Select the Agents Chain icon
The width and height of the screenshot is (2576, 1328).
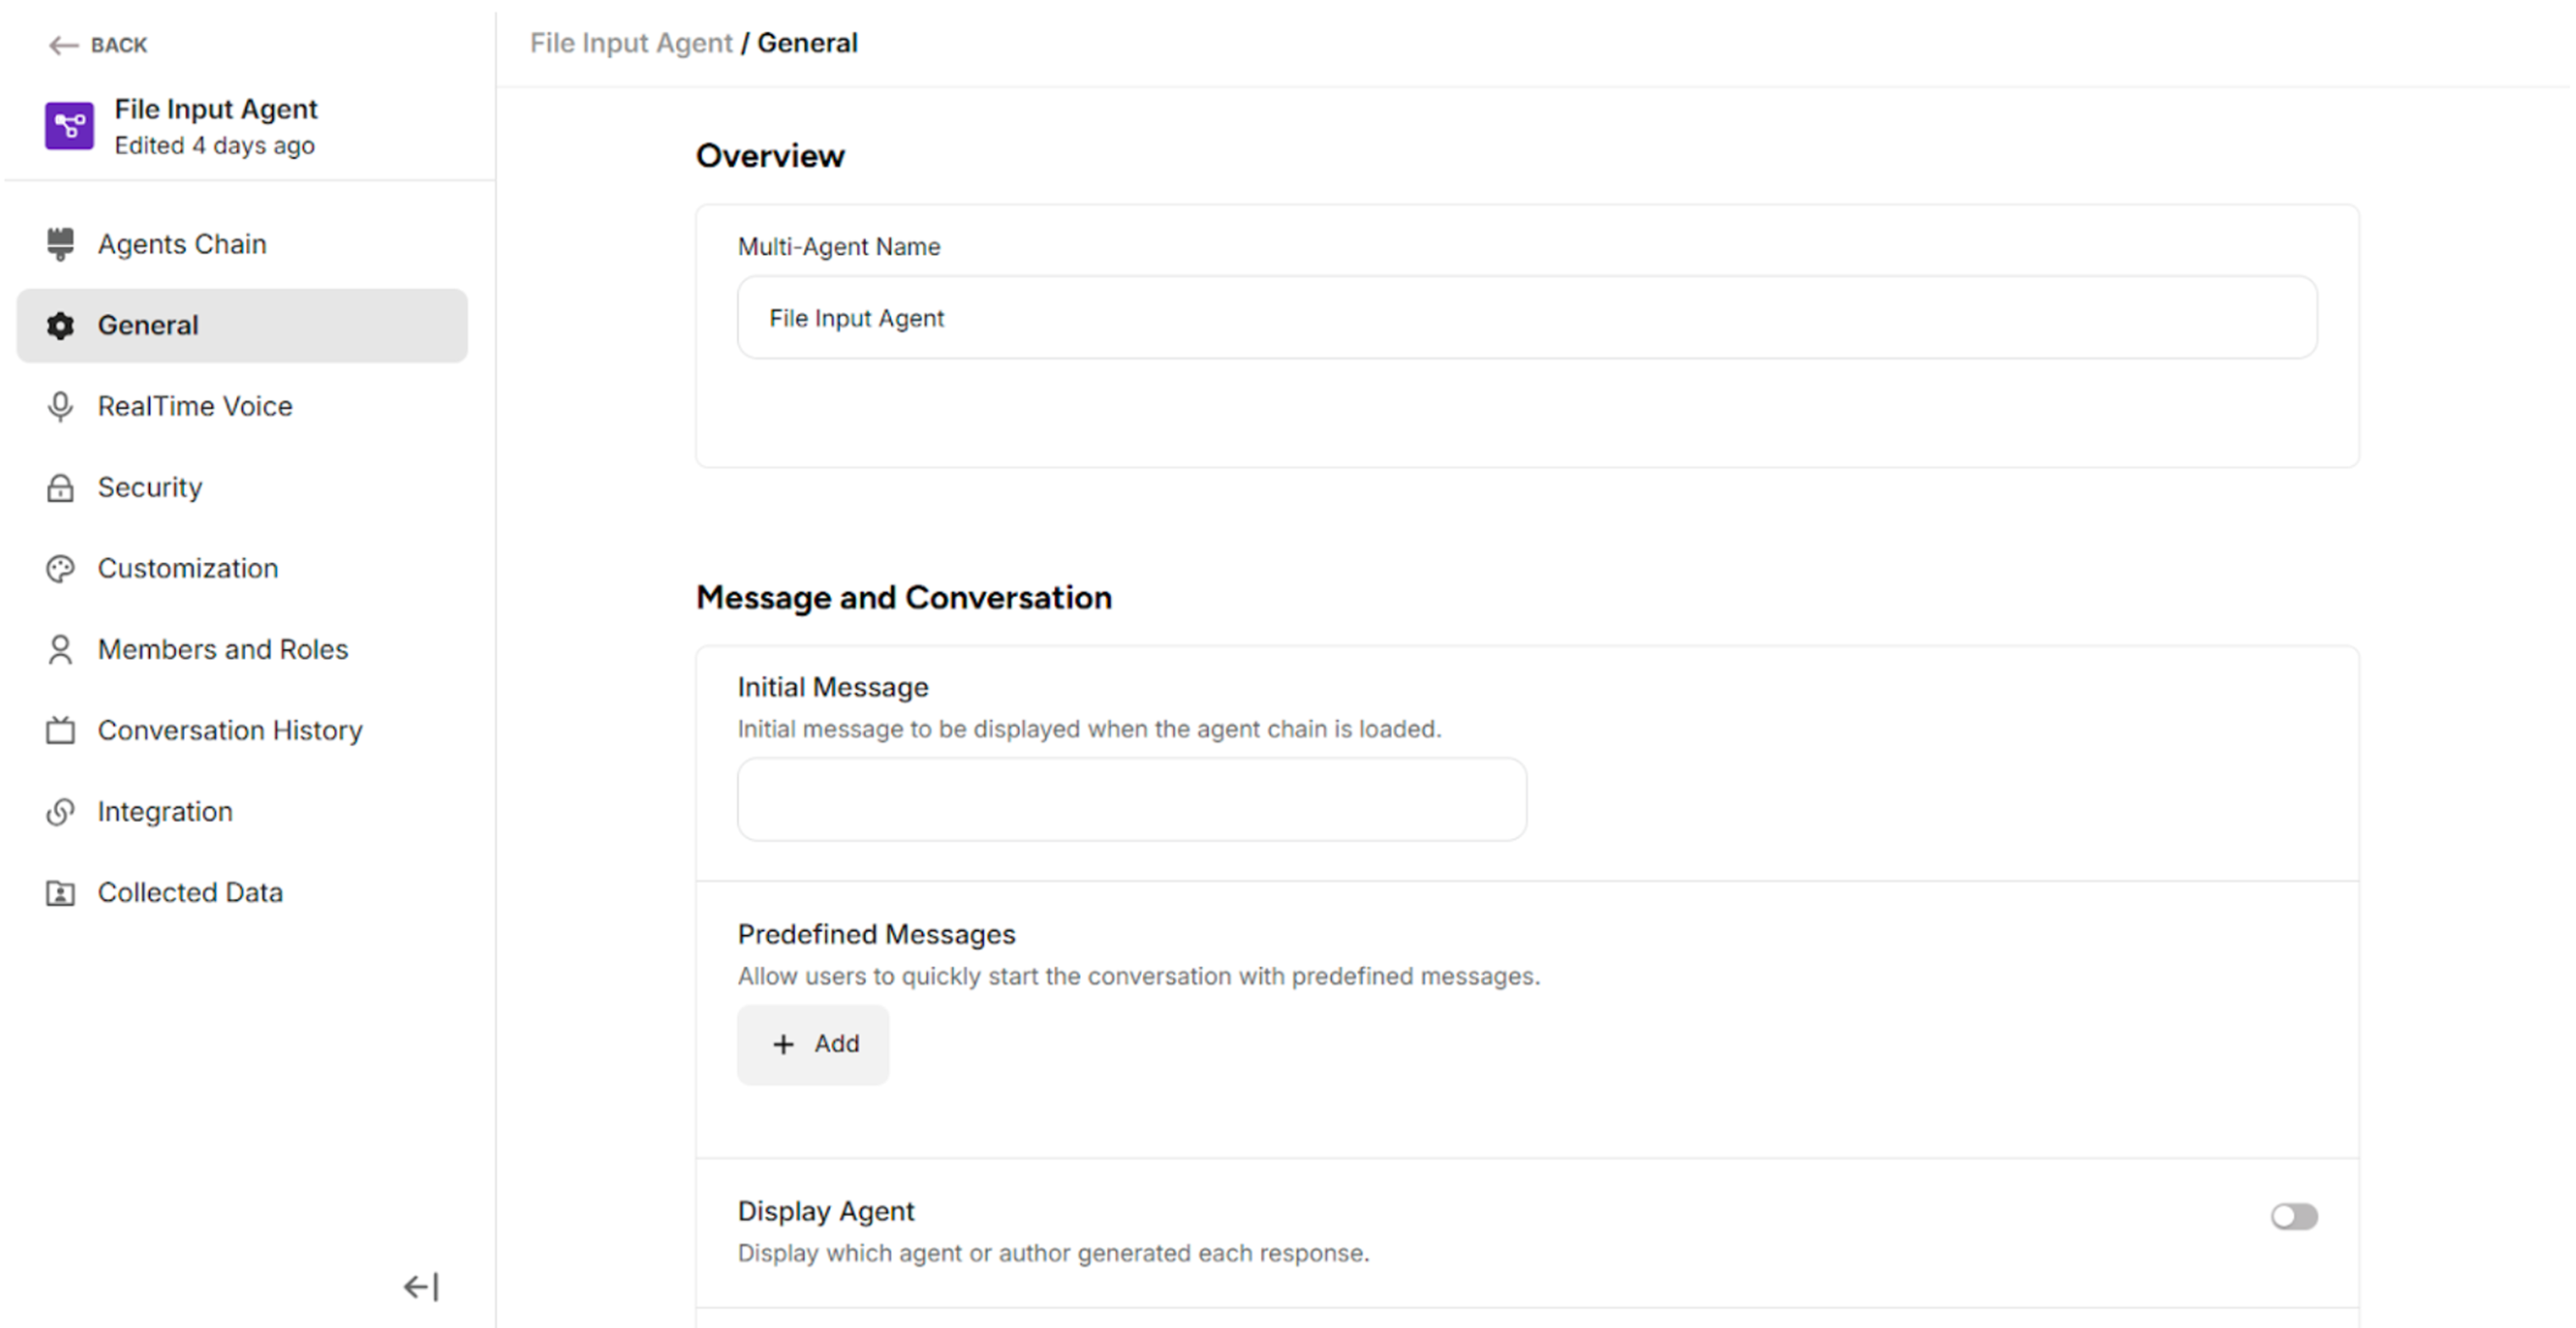click(61, 243)
